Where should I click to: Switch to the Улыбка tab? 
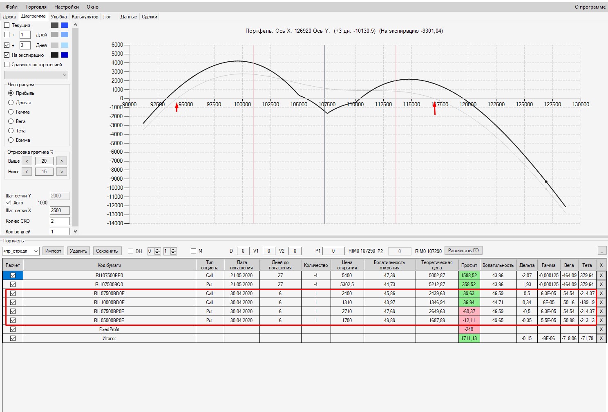[59, 17]
